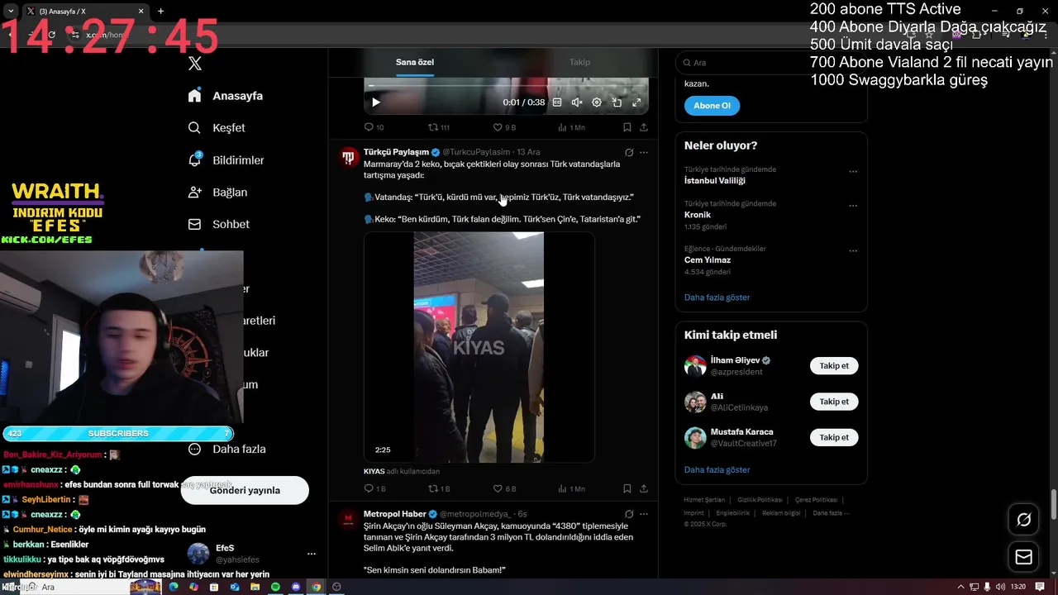Bookmark the Türkçü Paylaşım post
1058x595 pixels.
click(x=627, y=488)
